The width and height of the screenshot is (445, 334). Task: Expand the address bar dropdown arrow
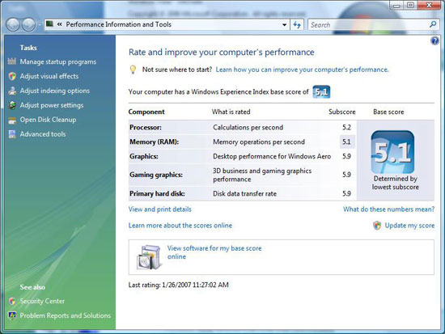284,25
